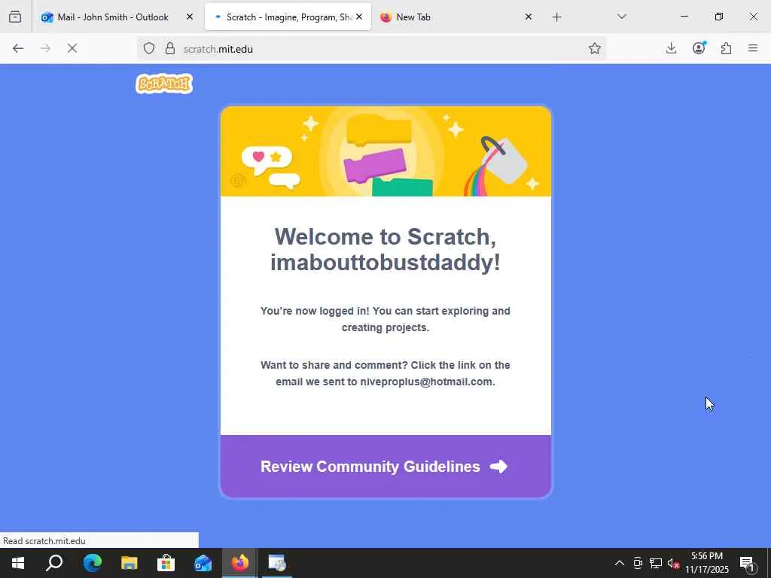
Task: Open Firefox application menu
Action: click(x=753, y=48)
